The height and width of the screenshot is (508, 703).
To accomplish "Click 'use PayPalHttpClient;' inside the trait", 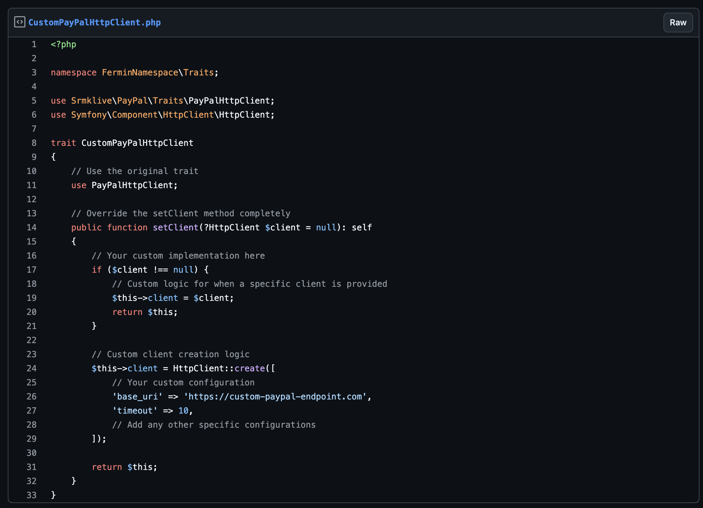I will click(125, 185).
